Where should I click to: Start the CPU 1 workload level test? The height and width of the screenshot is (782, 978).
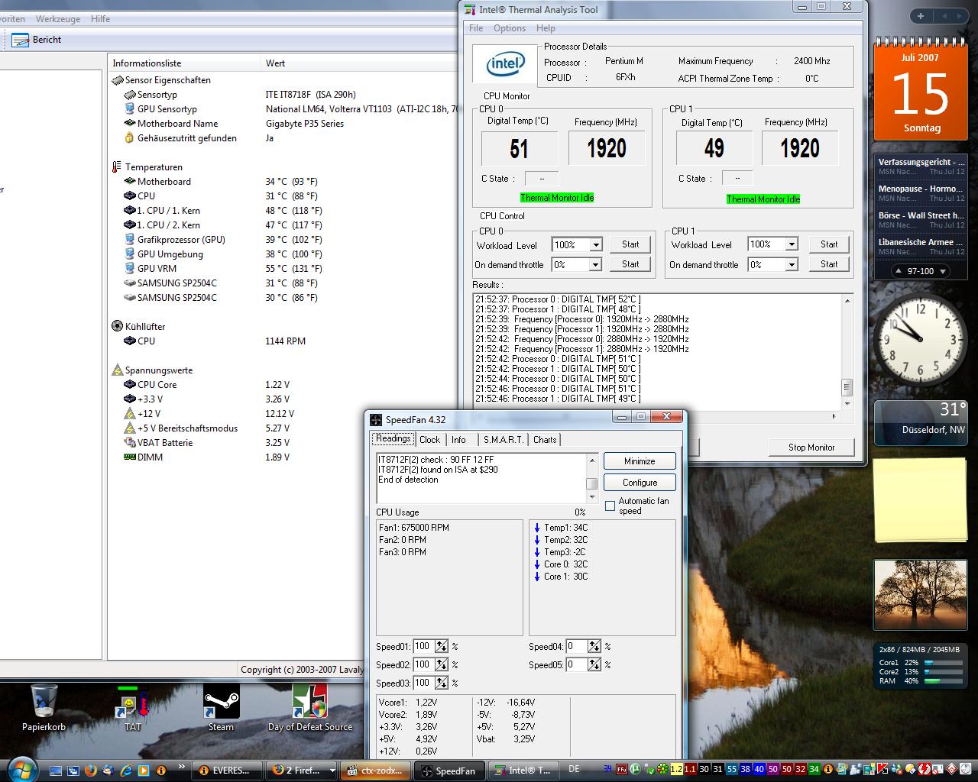[829, 244]
